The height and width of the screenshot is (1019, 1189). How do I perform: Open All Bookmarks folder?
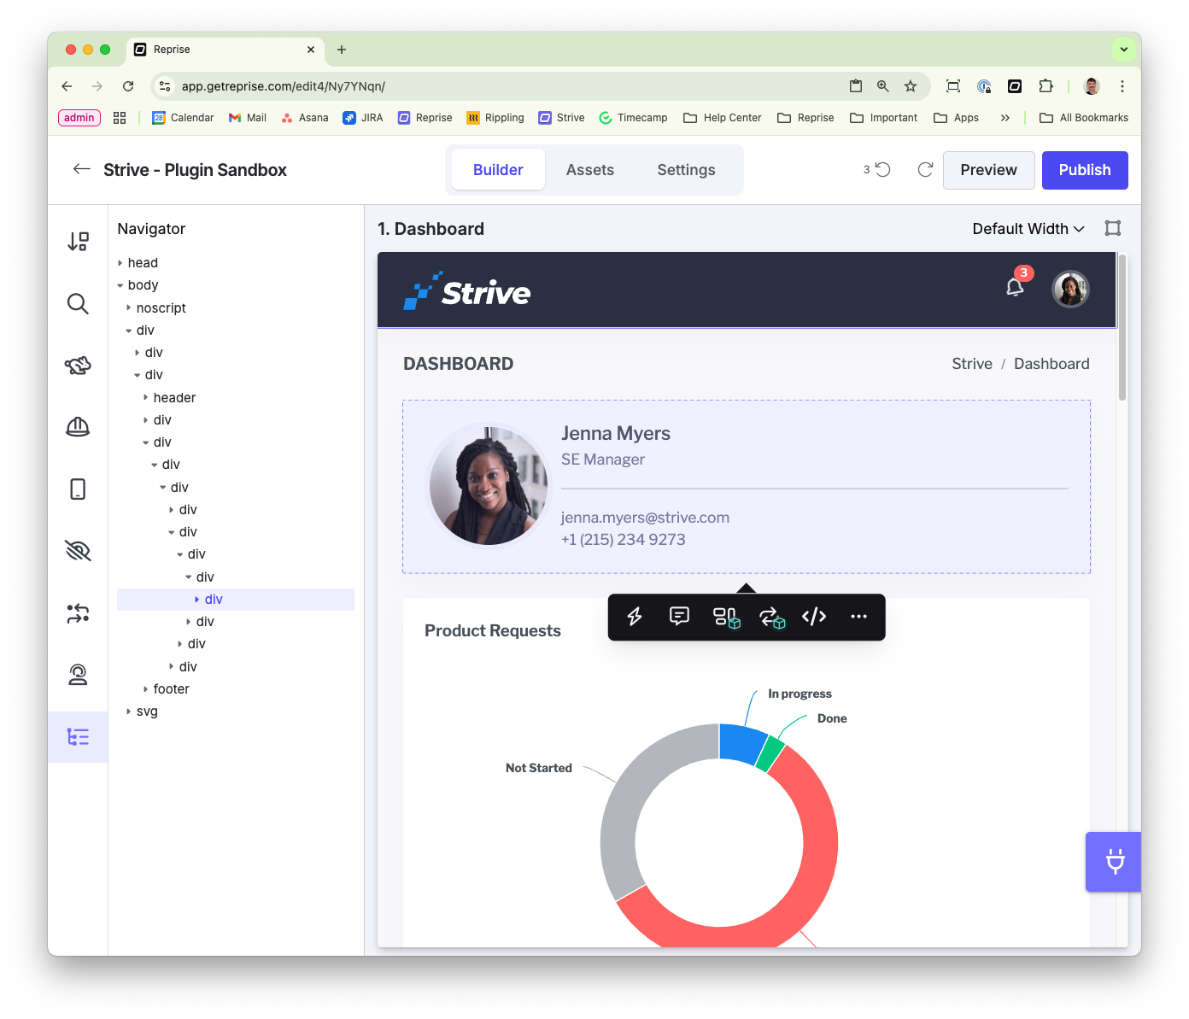[x=1084, y=118]
